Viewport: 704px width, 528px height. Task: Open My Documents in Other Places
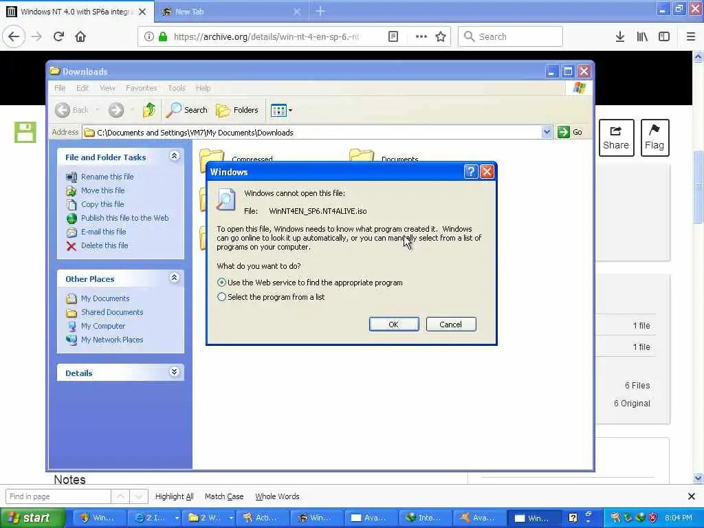105,298
